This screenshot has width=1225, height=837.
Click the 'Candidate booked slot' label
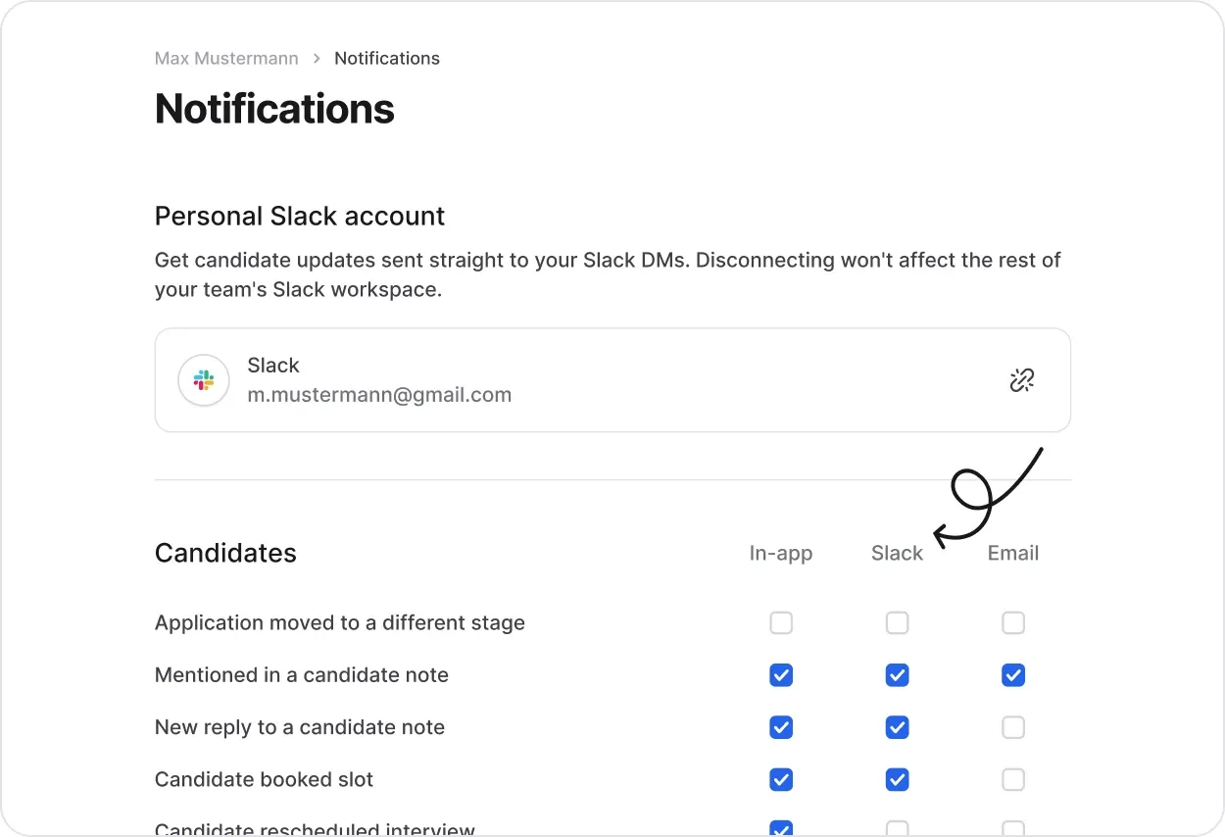click(x=265, y=779)
